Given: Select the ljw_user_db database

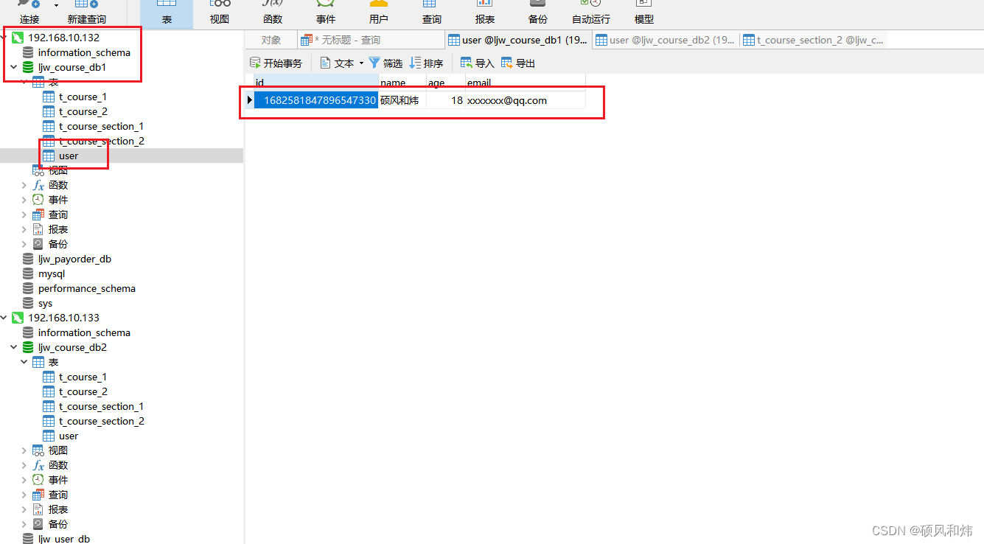Looking at the screenshot, I should [64, 539].
